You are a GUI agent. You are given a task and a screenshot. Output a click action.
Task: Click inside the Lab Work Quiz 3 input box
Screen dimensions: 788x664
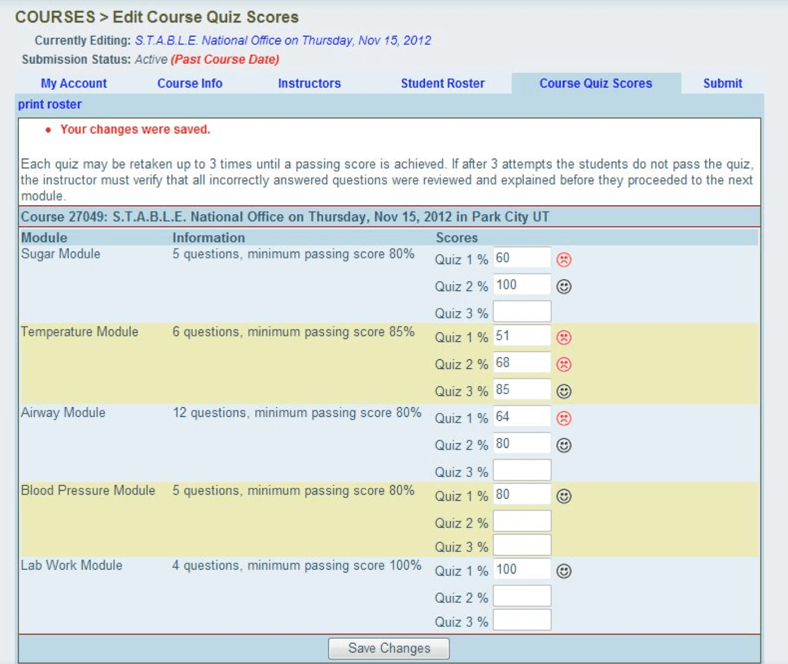[521, 621]
